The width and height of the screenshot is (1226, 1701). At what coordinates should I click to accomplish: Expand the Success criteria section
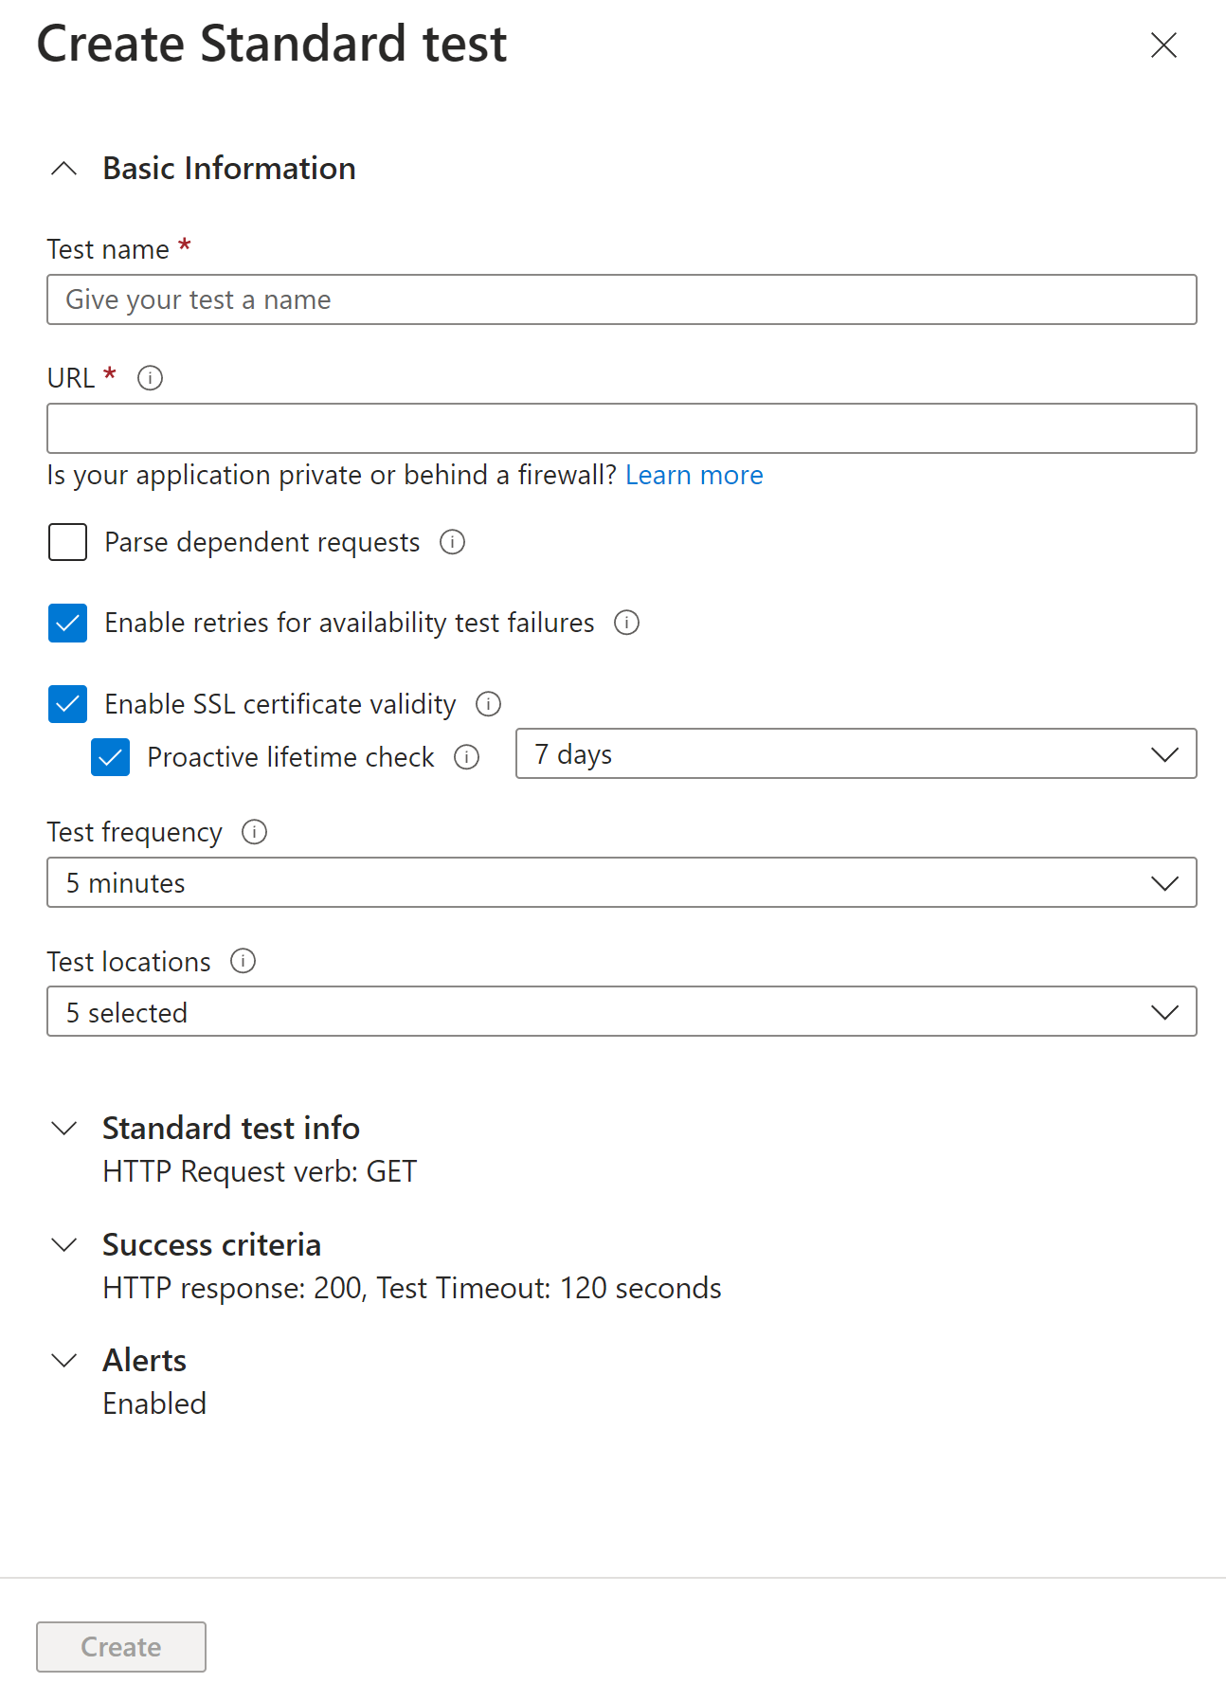pos(64,1245)
